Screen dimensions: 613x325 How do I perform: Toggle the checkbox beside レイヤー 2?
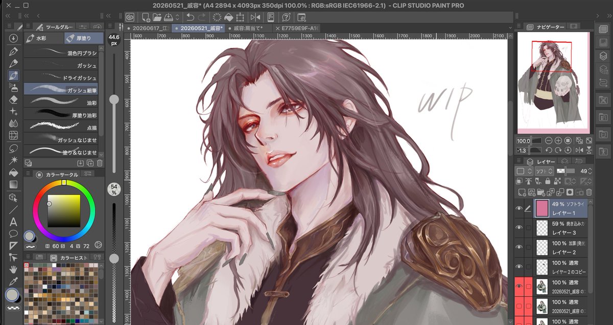528,247
